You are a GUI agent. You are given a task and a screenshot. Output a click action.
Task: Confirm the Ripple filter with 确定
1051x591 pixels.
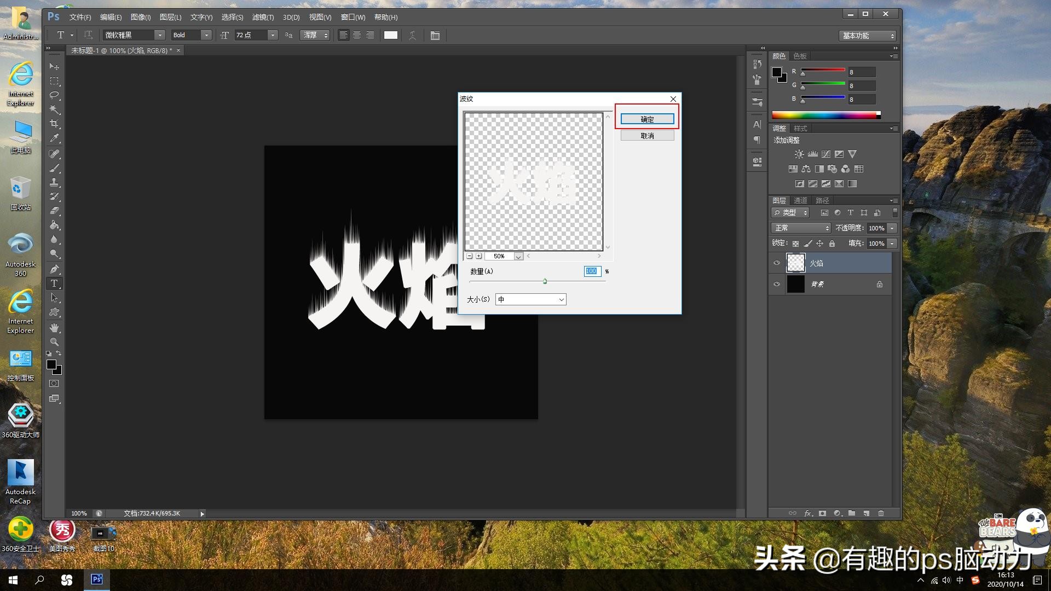(x=647, y=119)
